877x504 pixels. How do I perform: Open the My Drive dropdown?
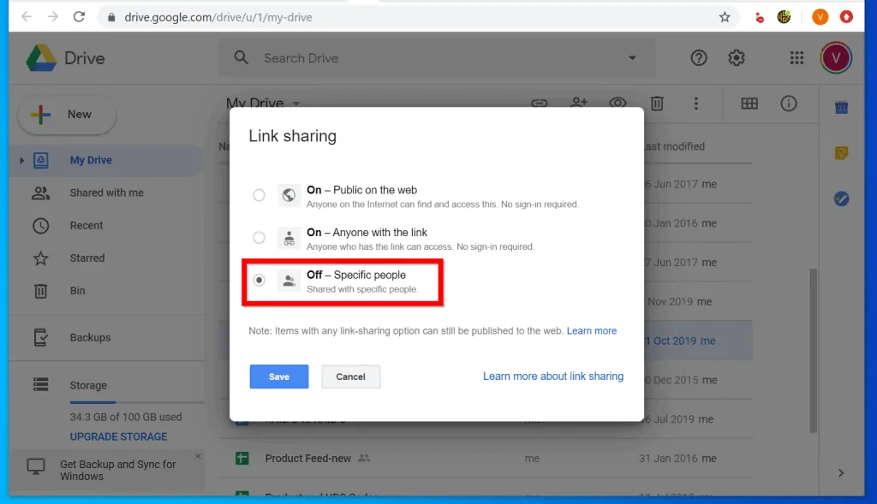click(295, 103)
